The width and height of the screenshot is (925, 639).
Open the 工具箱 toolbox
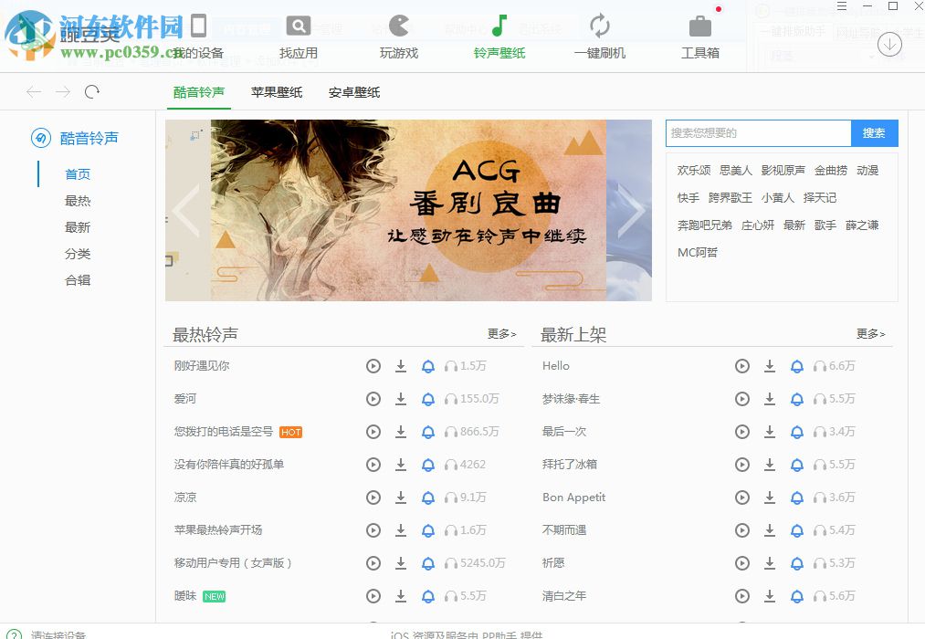click(699, 37)
